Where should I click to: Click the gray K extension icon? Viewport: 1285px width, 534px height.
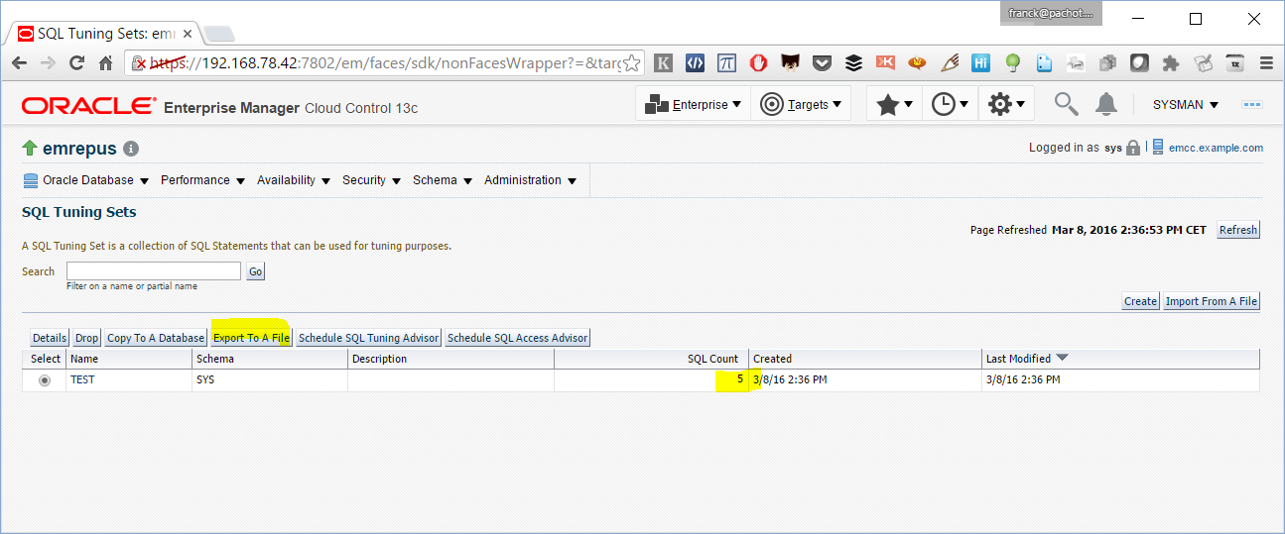[664, 62]
